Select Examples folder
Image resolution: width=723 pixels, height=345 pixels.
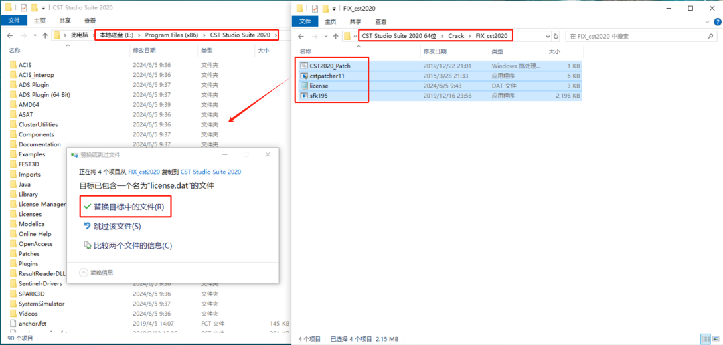[x=32, y=154]
